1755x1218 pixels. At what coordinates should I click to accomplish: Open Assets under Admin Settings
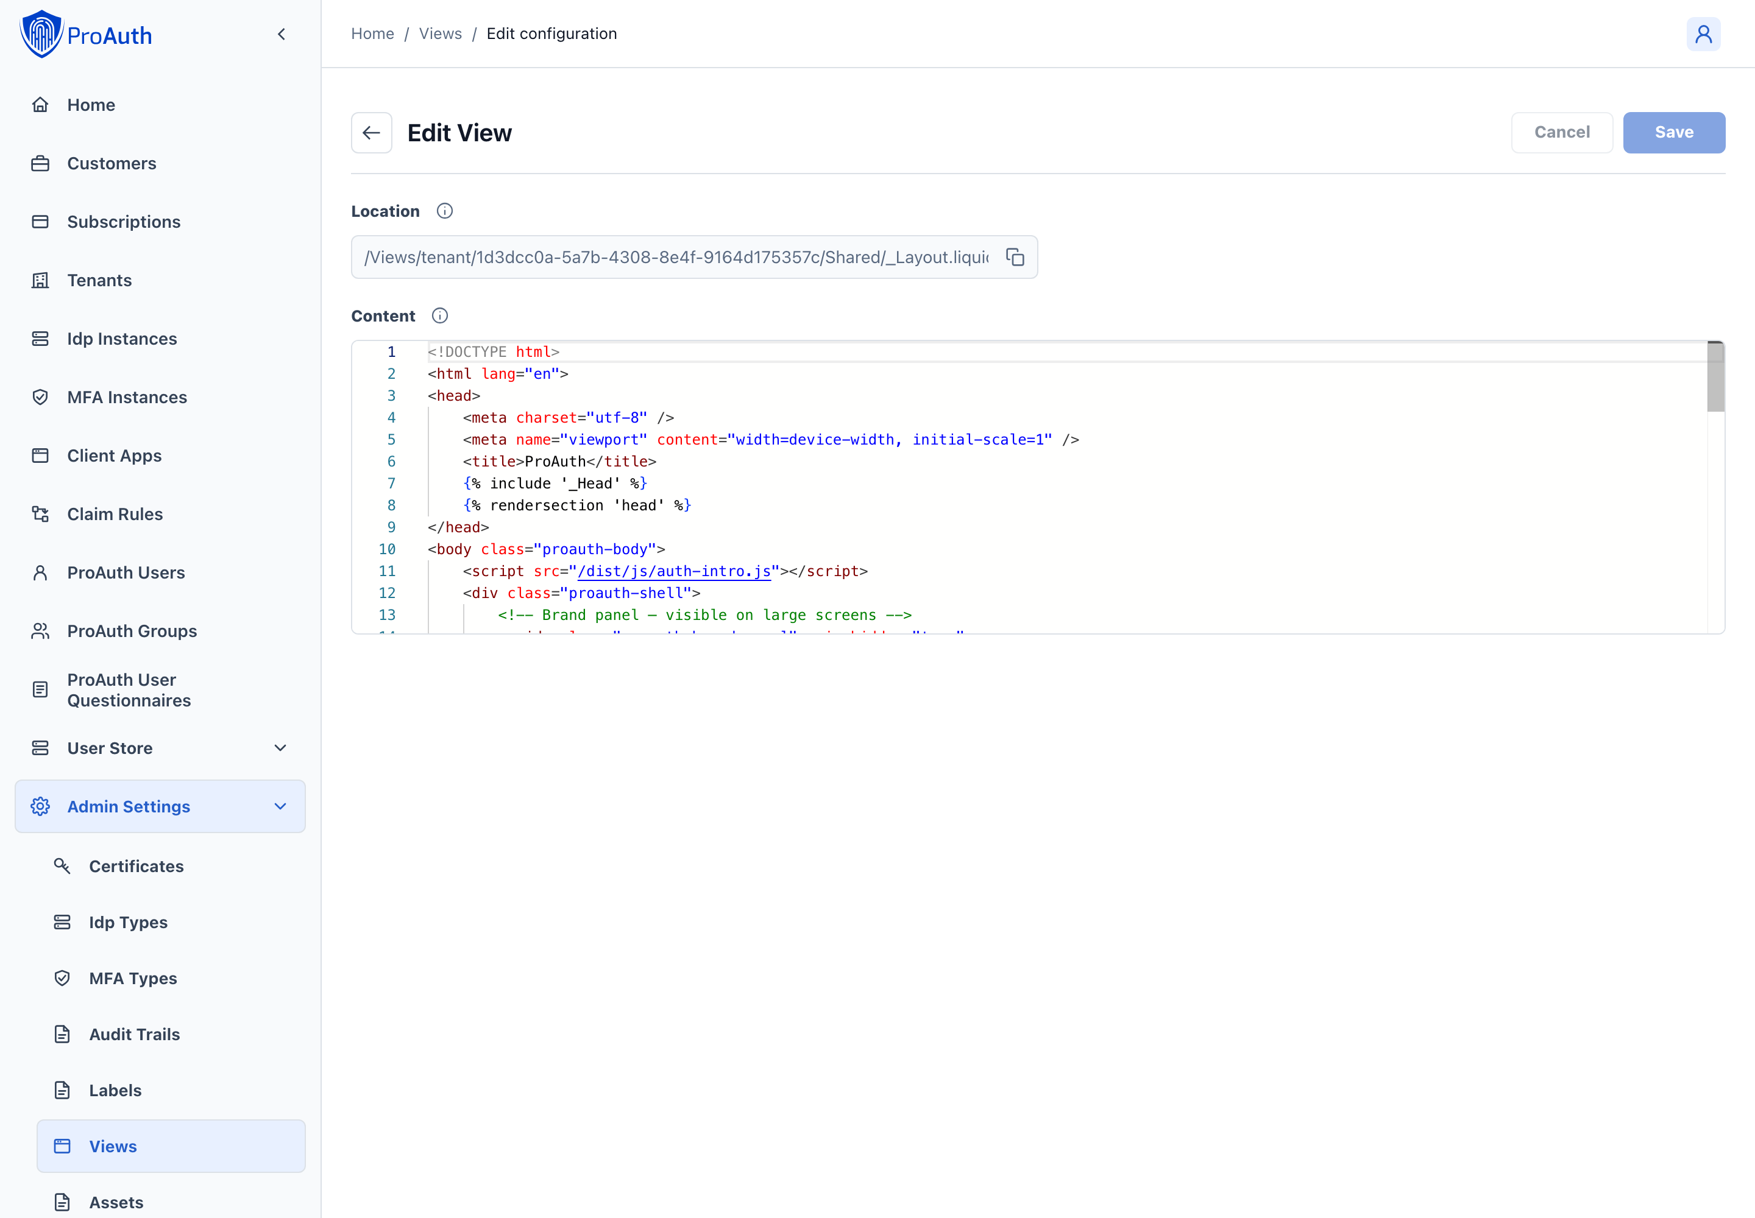171,1202
